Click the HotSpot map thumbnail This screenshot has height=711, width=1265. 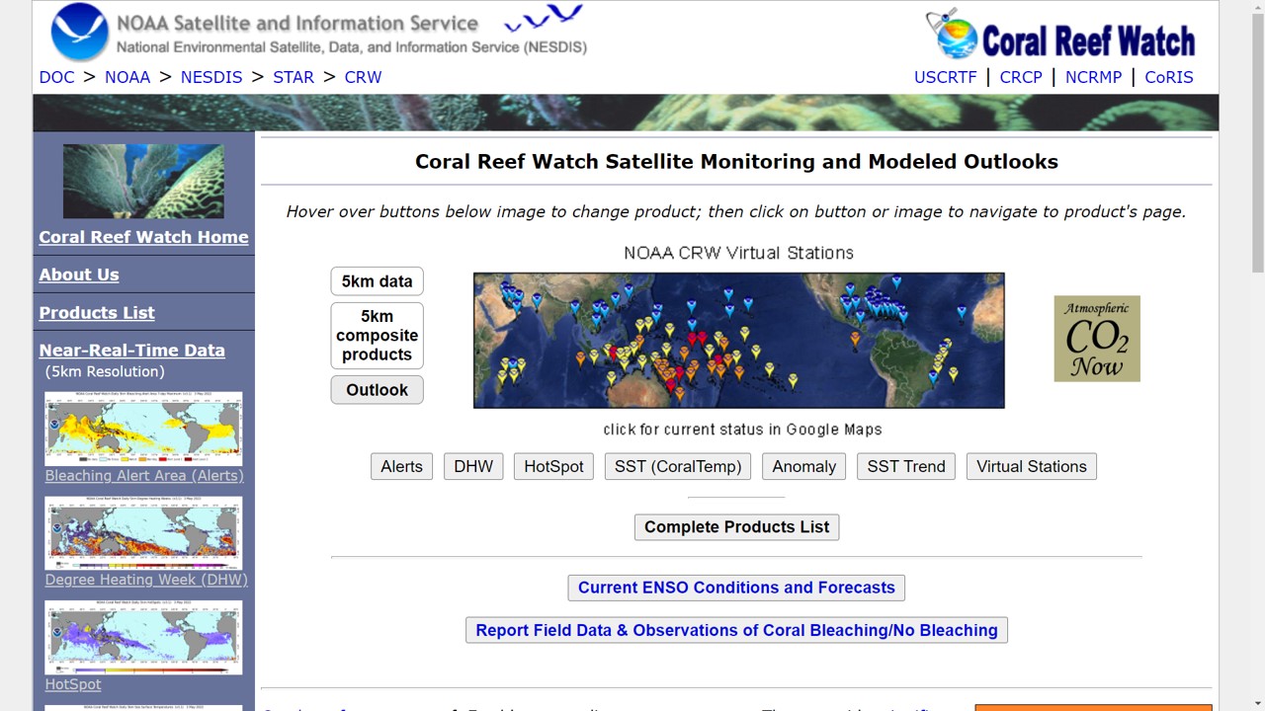click(143, 638)
